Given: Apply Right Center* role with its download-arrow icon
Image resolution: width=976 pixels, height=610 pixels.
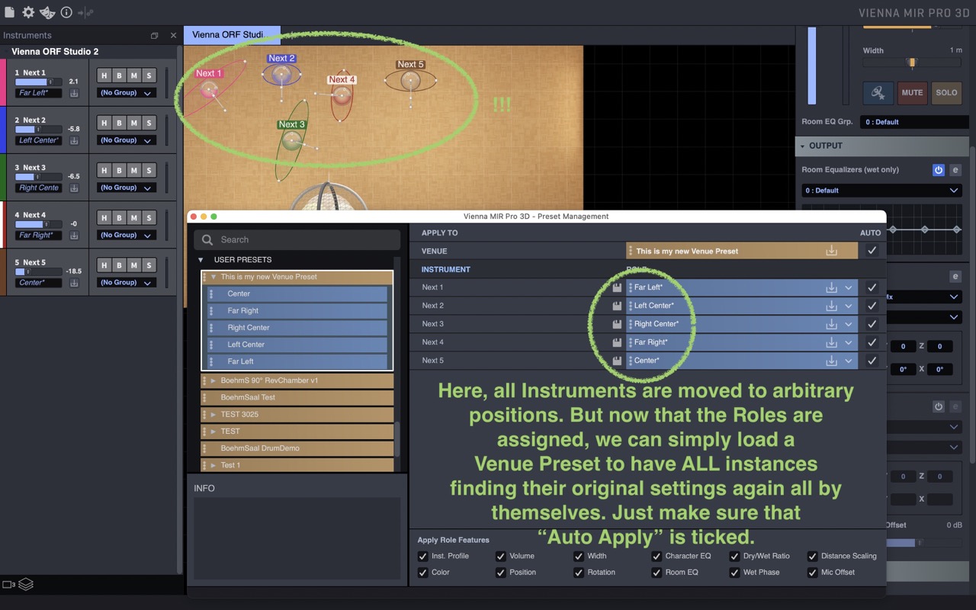Looking at the screenshot, I should (831, 324).
